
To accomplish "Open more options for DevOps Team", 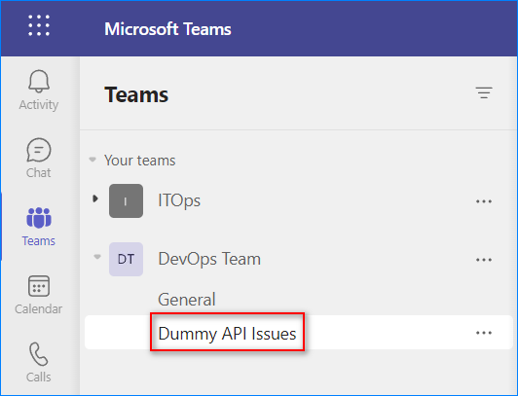I will click(x=484, y=260).
